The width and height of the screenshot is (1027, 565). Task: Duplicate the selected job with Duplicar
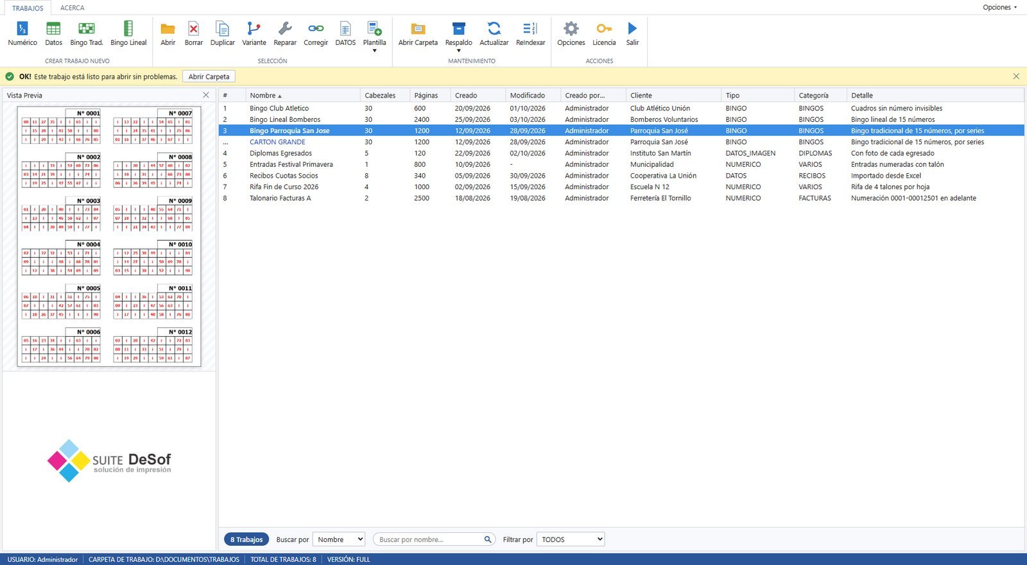(x=222, y=33)
